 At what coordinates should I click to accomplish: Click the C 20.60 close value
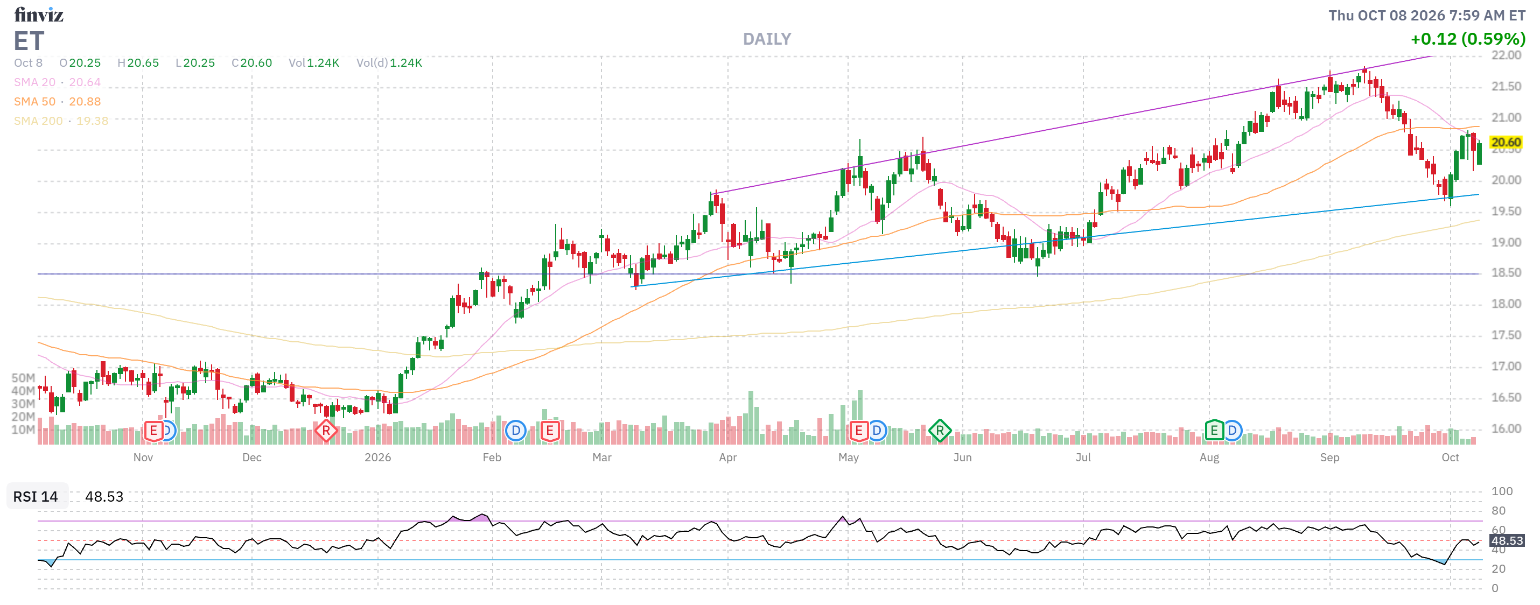point(251,63)
